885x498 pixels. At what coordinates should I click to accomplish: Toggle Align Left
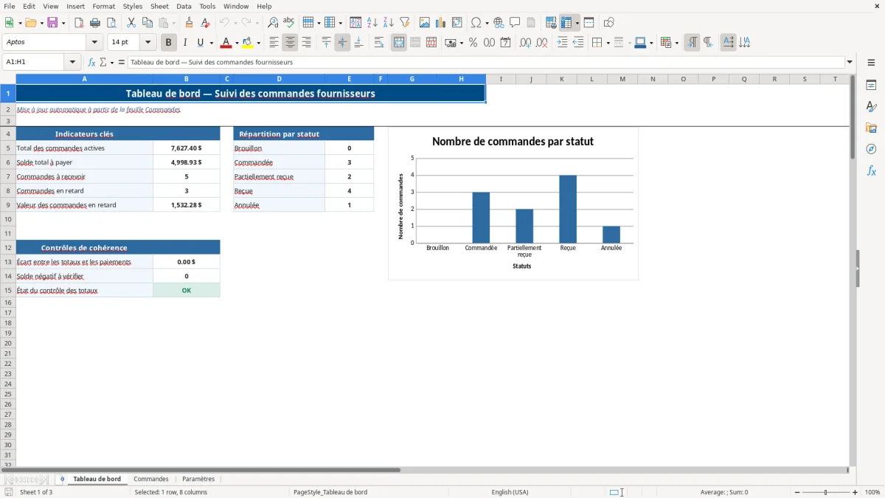point(274,43)
